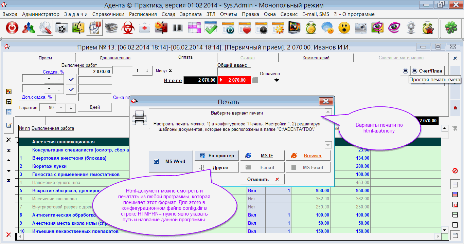Toggle the second discount checkmark button
This screenshot has height=244, width=464.
click(x=71, y=89)
